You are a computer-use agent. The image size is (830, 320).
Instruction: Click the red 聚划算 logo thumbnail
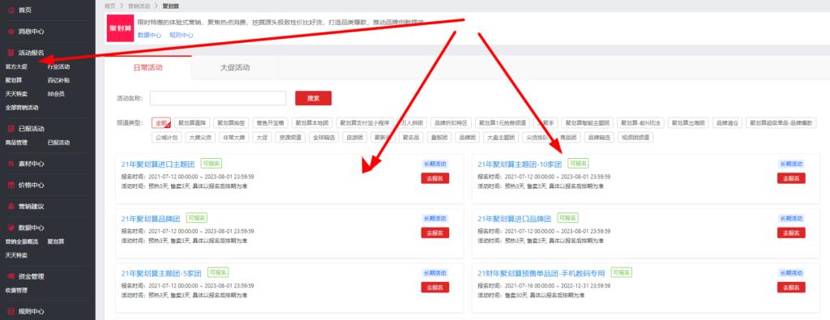[x=120, y=28]
